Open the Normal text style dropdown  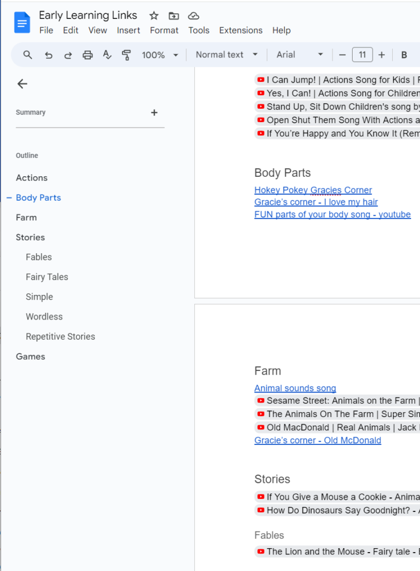[227, 55]
